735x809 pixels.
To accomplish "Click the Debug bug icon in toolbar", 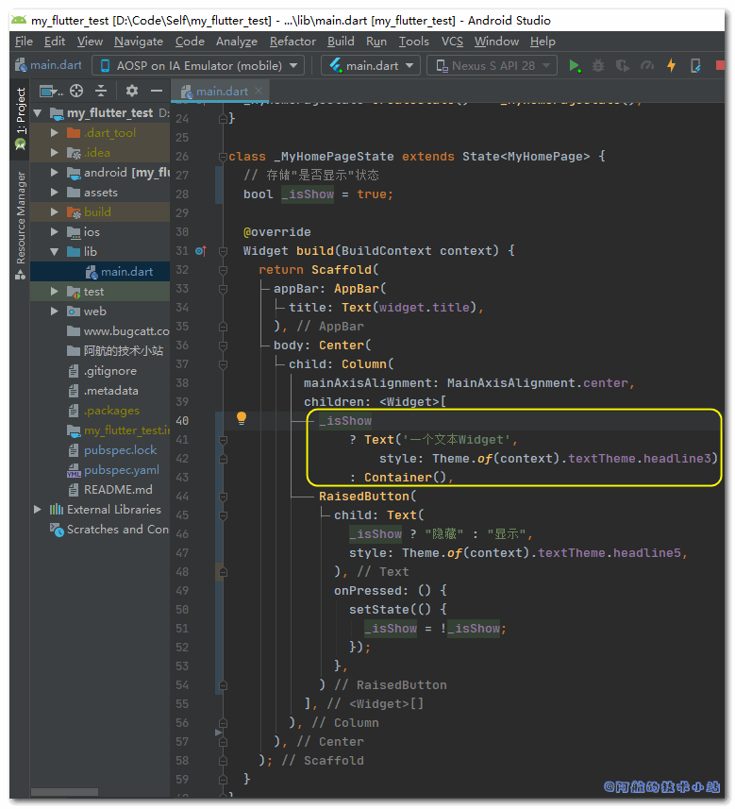I will tap(598, 66).
